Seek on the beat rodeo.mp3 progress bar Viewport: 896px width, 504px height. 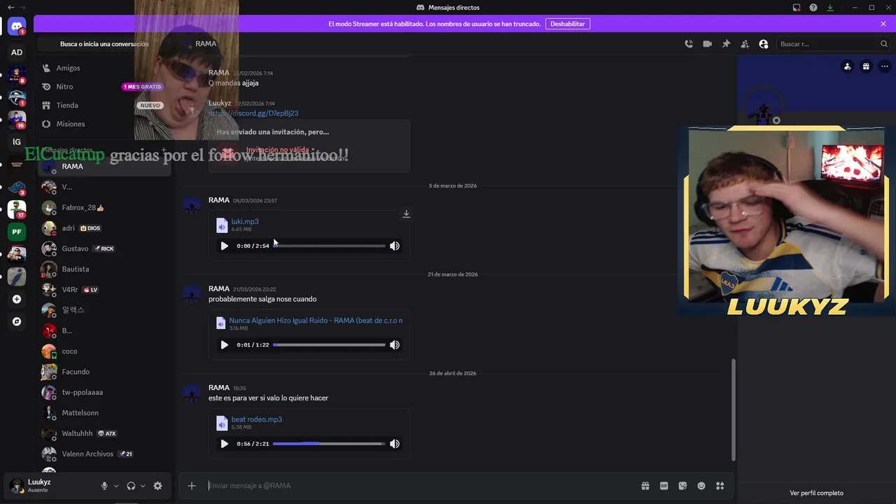[x=329, y=444]
